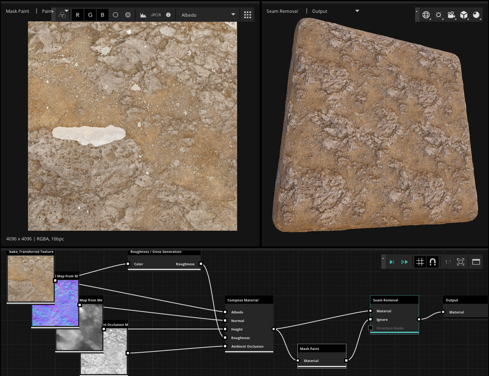Frame the graph with the fit view icon
489x376 pixels.
point(460,262)
